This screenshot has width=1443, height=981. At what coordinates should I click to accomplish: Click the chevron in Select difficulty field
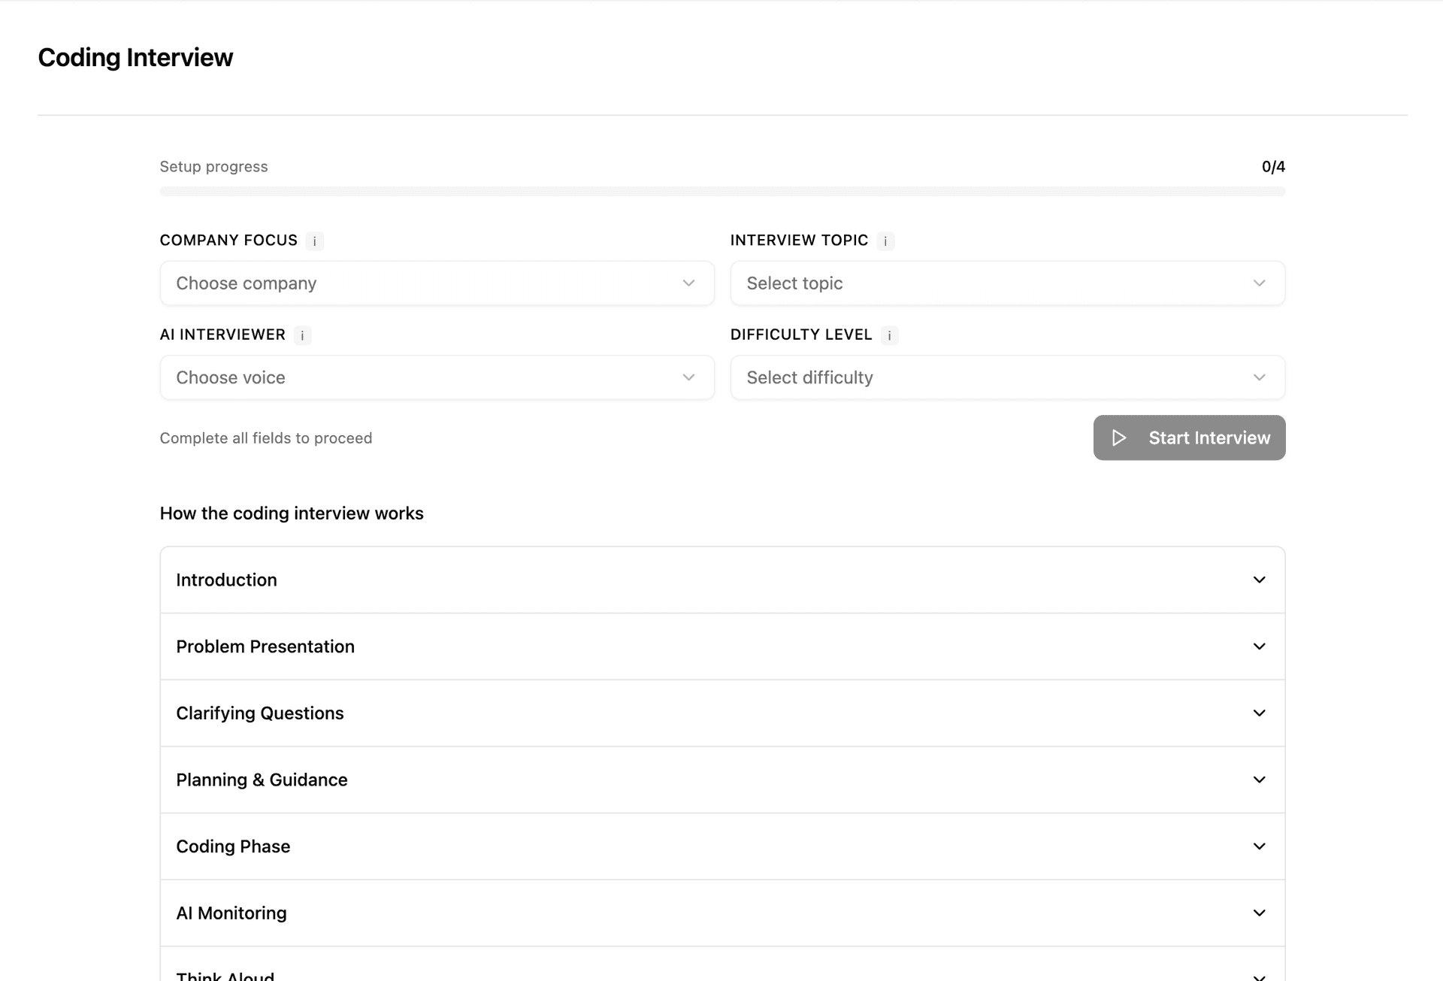pyautogui.click(x=1259, y=377)
